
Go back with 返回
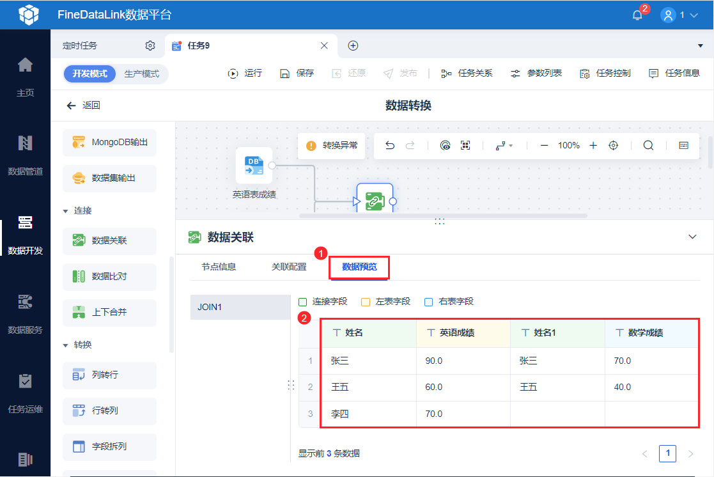point(83,106)
